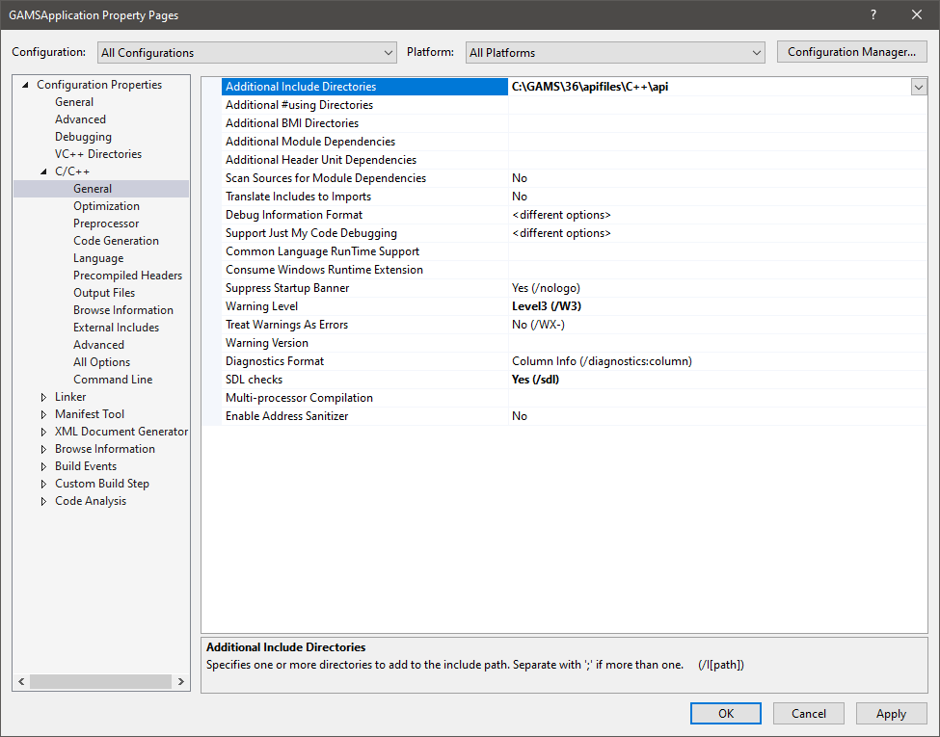The image size is (940, 737).
Task: Collapse the C/C++ tree node
Action: click(43, 171)
